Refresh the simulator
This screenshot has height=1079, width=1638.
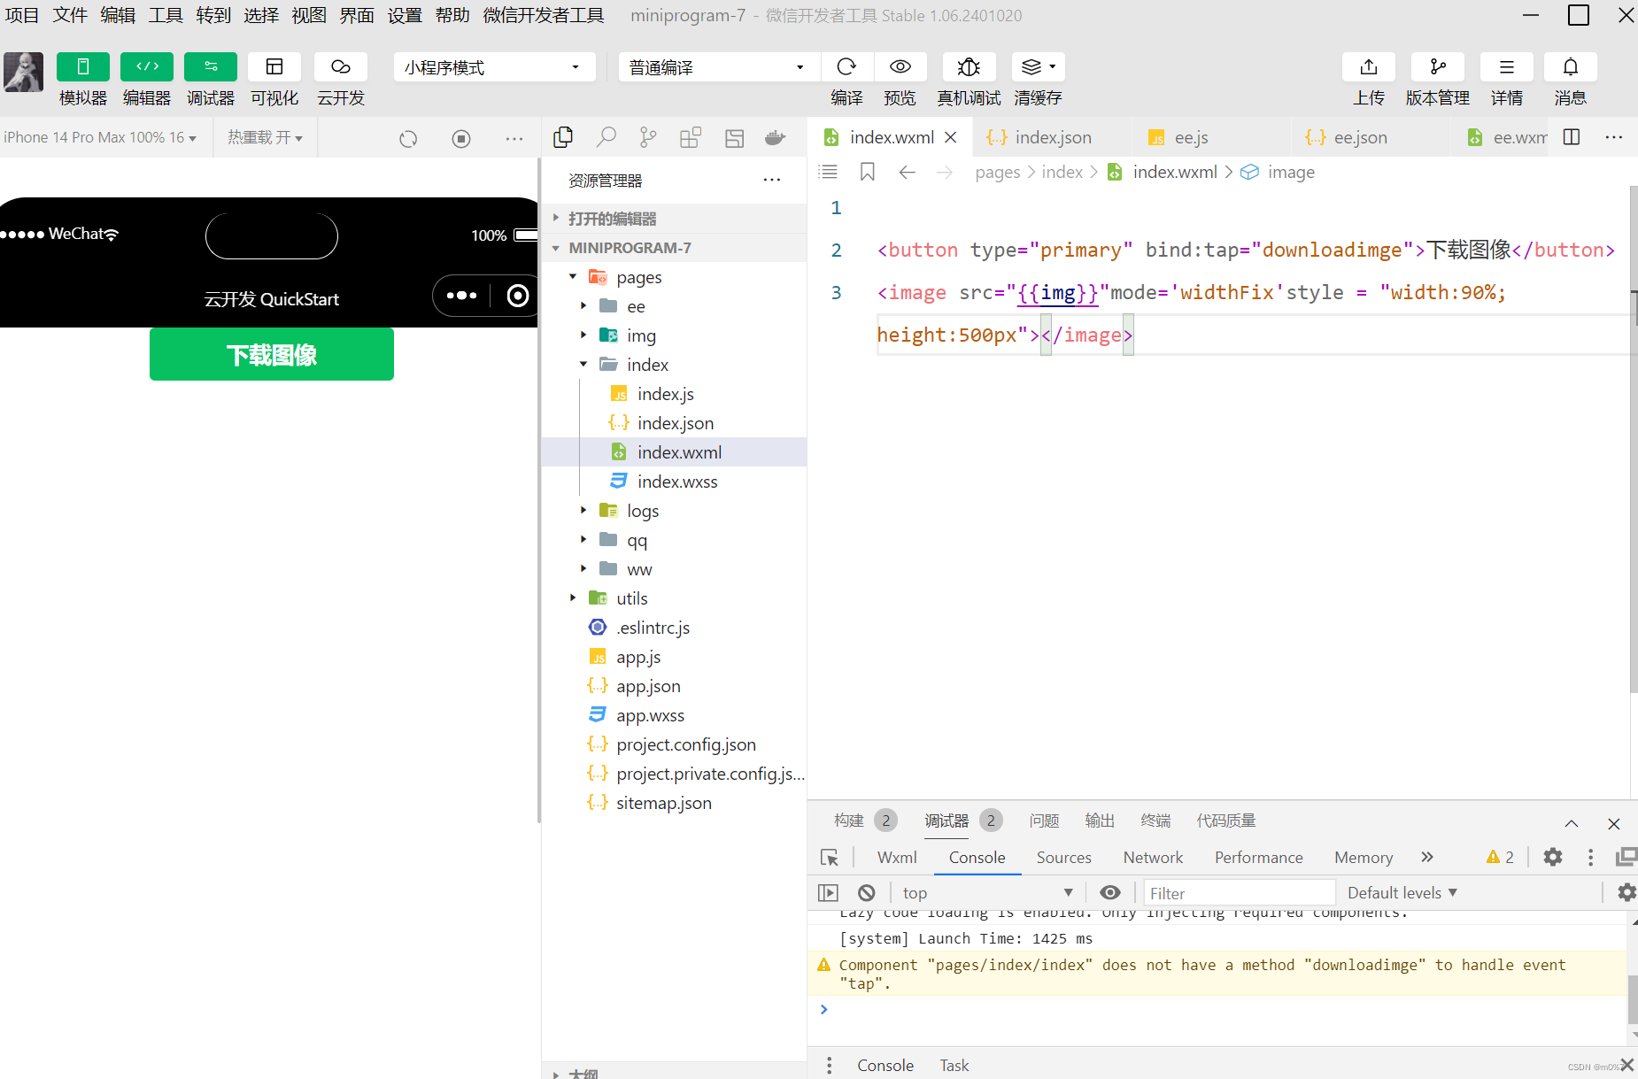coord(408,139)
